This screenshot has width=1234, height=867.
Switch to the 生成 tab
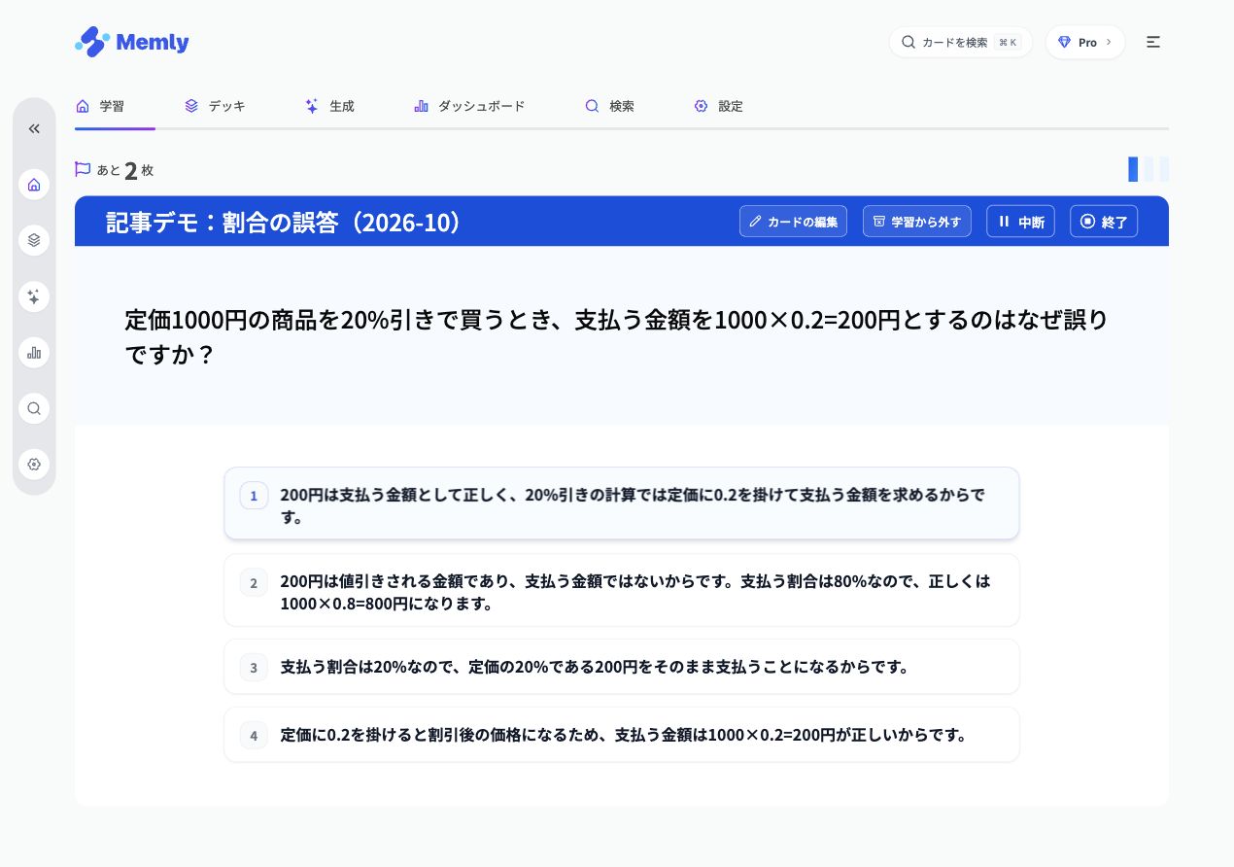tap(329, 106)
